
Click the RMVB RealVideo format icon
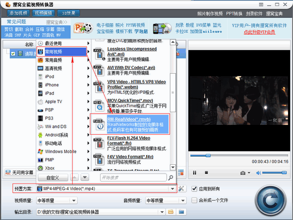click(x=99, y=124)
